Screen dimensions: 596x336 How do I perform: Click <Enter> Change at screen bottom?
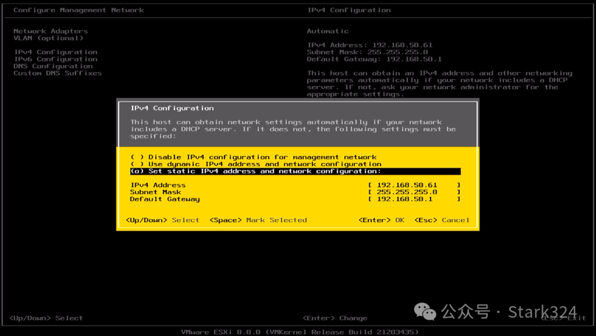click(335, 318)
